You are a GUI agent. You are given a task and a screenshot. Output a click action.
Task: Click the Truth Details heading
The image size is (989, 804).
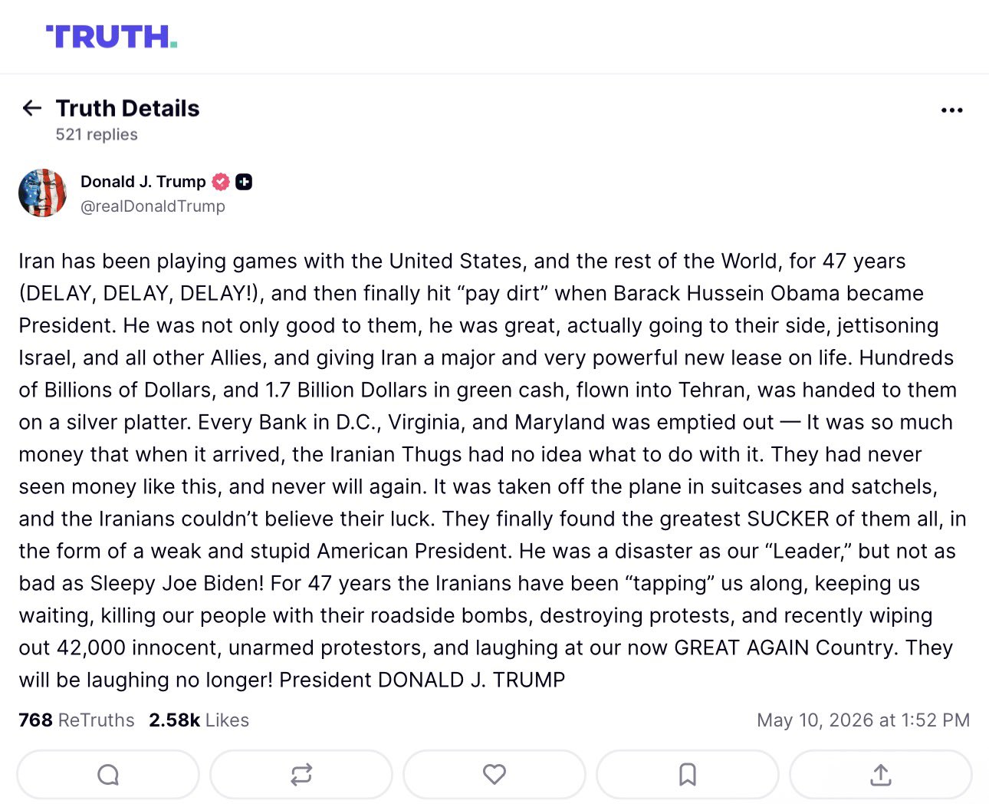[127, 108]
